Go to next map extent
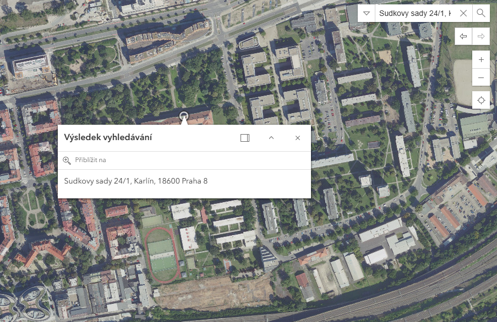The height and width of the screenshot is (322, 497). coord(481,36)
